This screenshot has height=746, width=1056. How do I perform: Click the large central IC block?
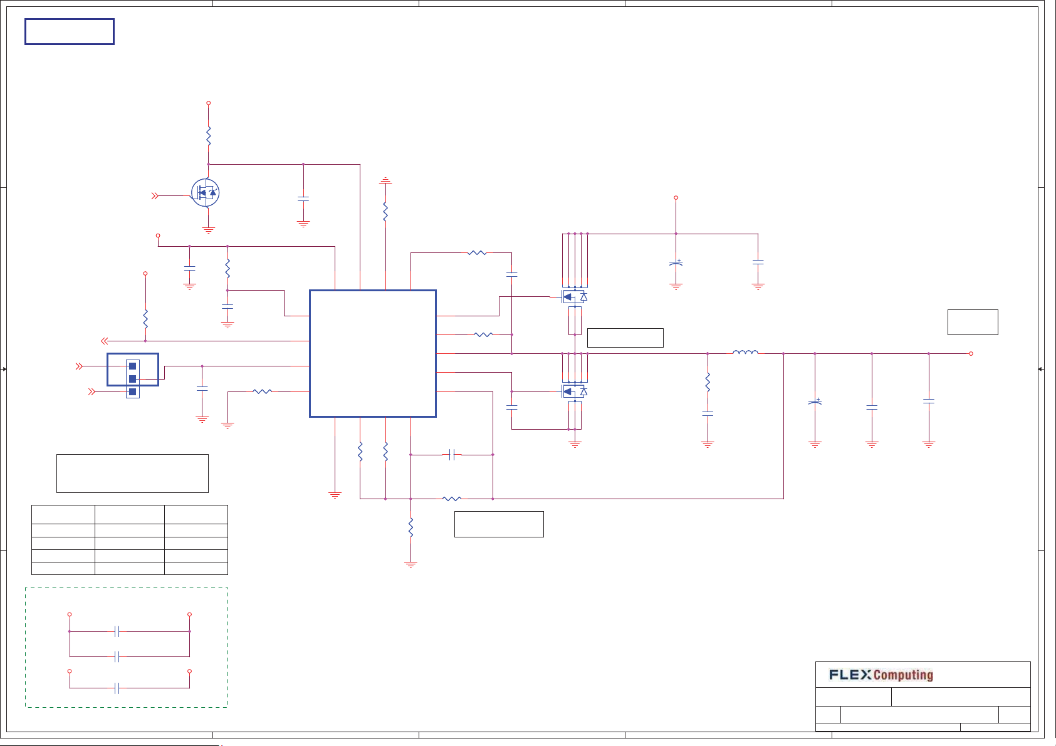click(373, 353)
